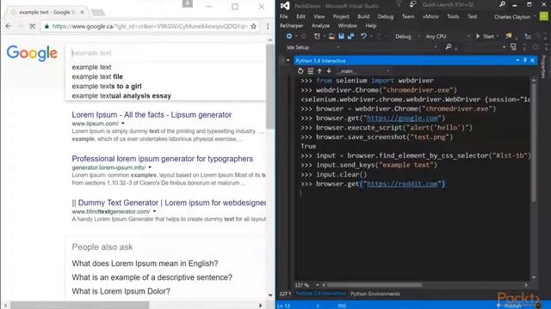Expand 'What does Lorem Ipsum mean in English?'

[145, 264]
